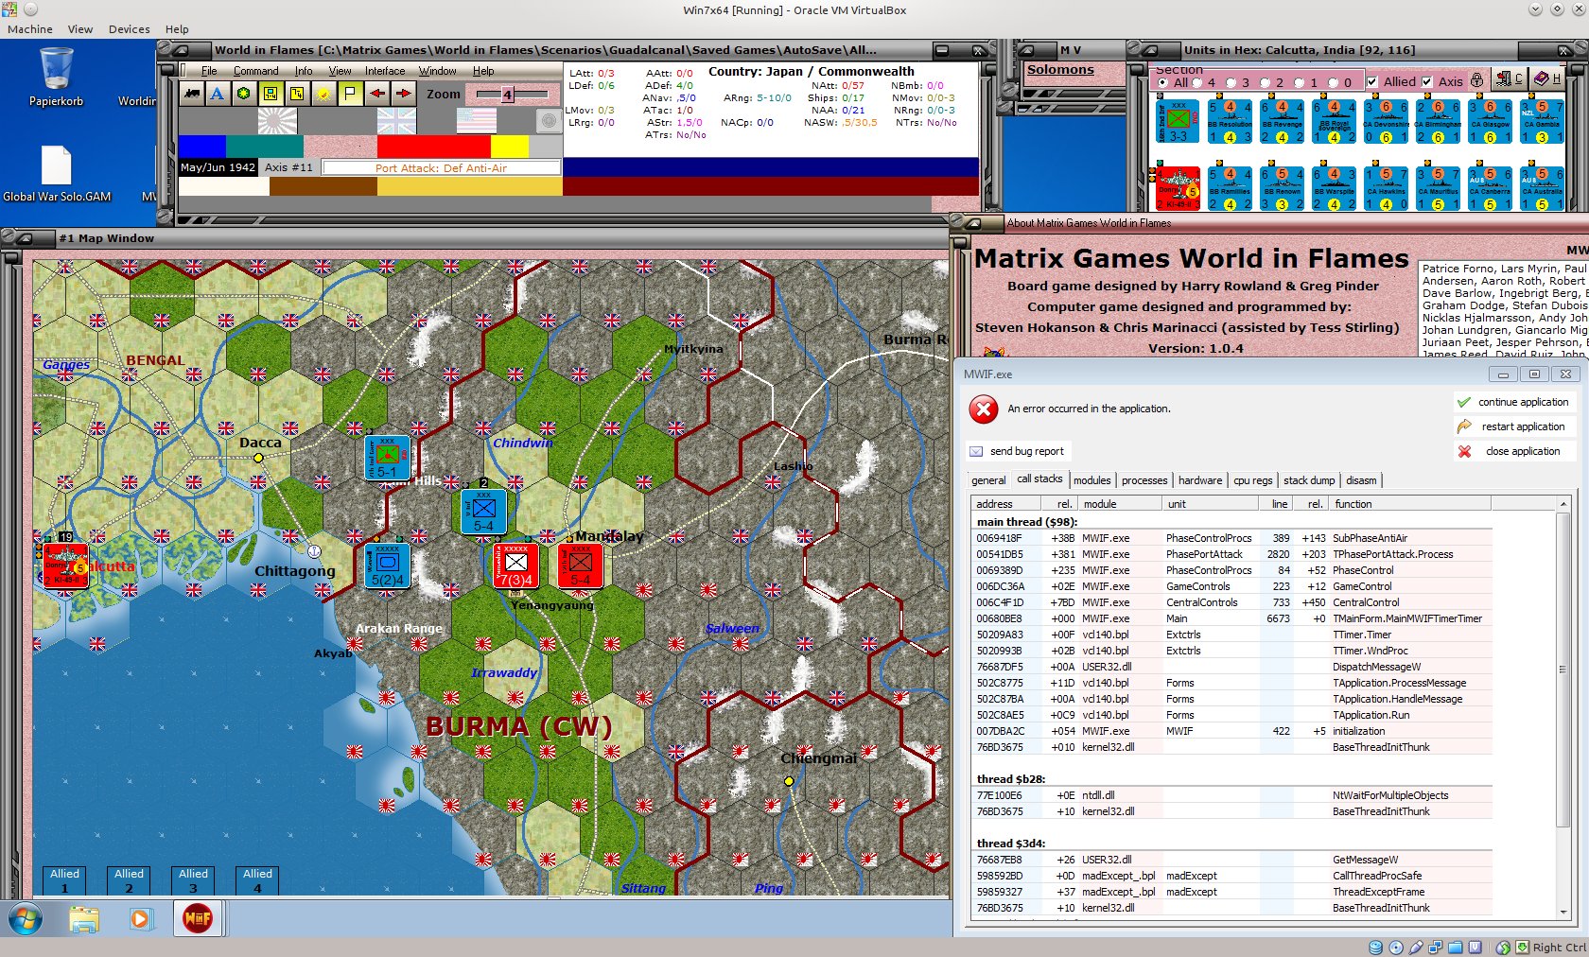Click the United States flag in toolbar
The width and height of the screenshot is (1589, 957).
tap(477, 120)
